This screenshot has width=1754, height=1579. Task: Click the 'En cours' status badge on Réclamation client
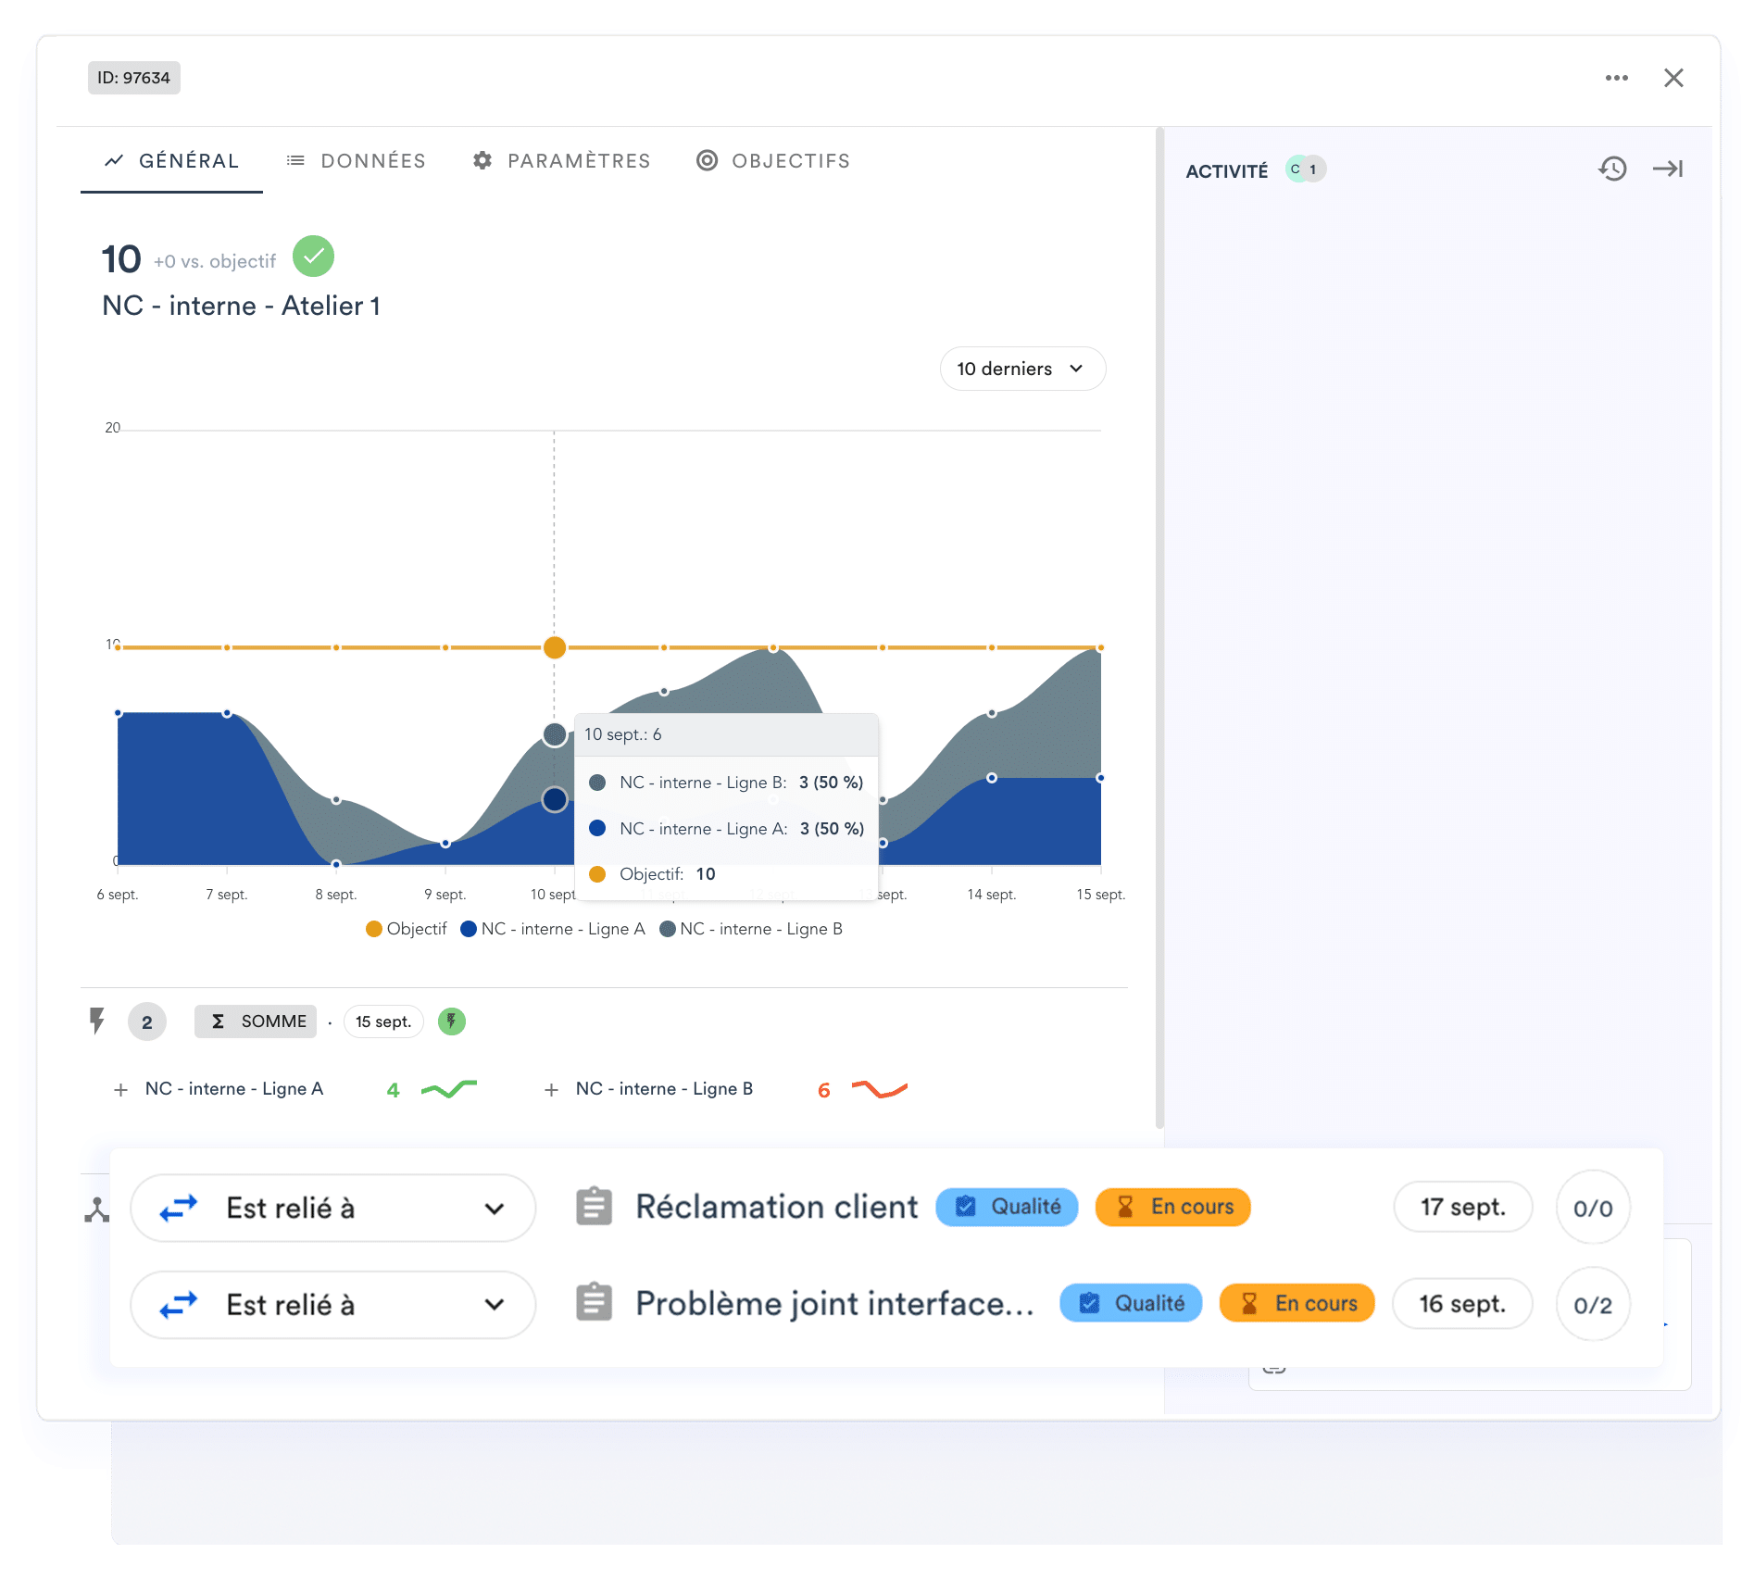pos(1172,1207)
